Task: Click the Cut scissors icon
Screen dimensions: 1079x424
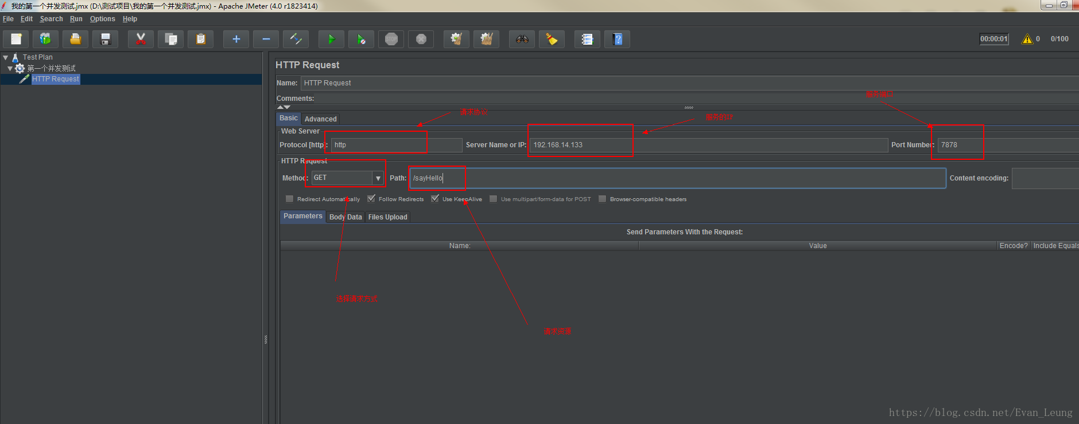Action: (x=141, y=39)
